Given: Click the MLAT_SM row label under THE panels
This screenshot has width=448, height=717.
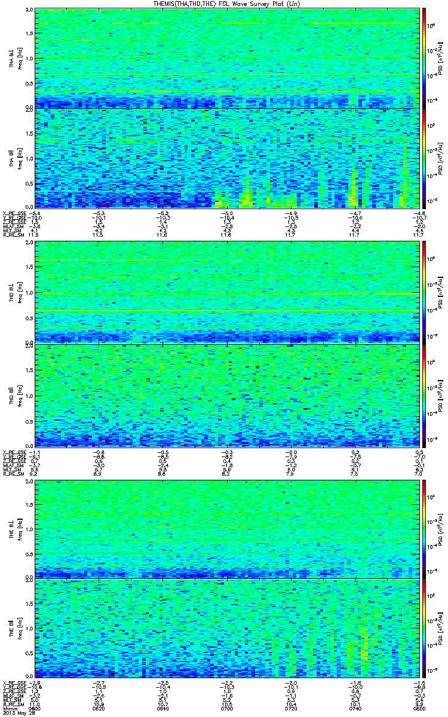Looking at the screenshot, I should click(12, 695).
